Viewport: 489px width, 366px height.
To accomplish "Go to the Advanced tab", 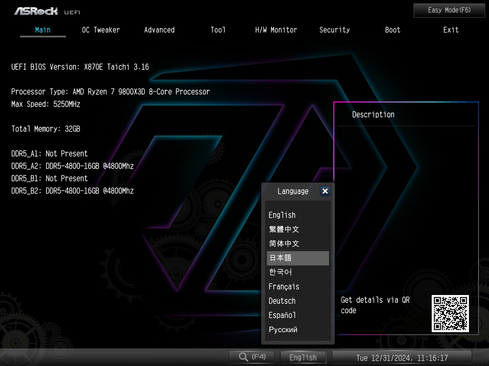I will pos(159,30).
